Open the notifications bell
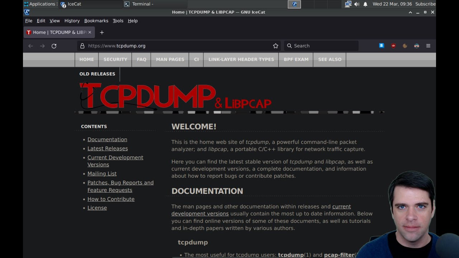The width and height of the screenshot is (459, 258). click(365, 4)
